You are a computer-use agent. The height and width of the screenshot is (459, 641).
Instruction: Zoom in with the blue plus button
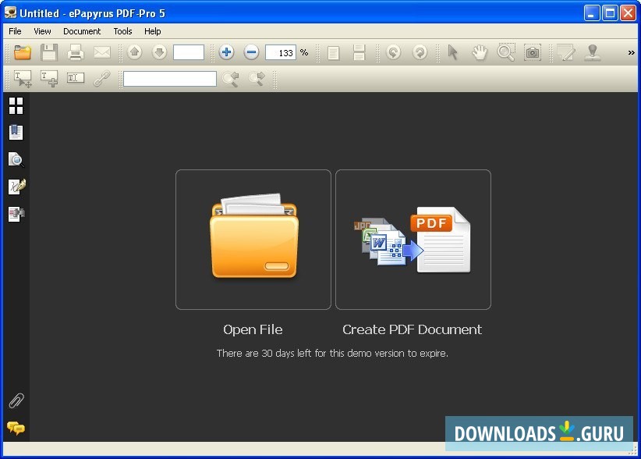pos(226,52)
